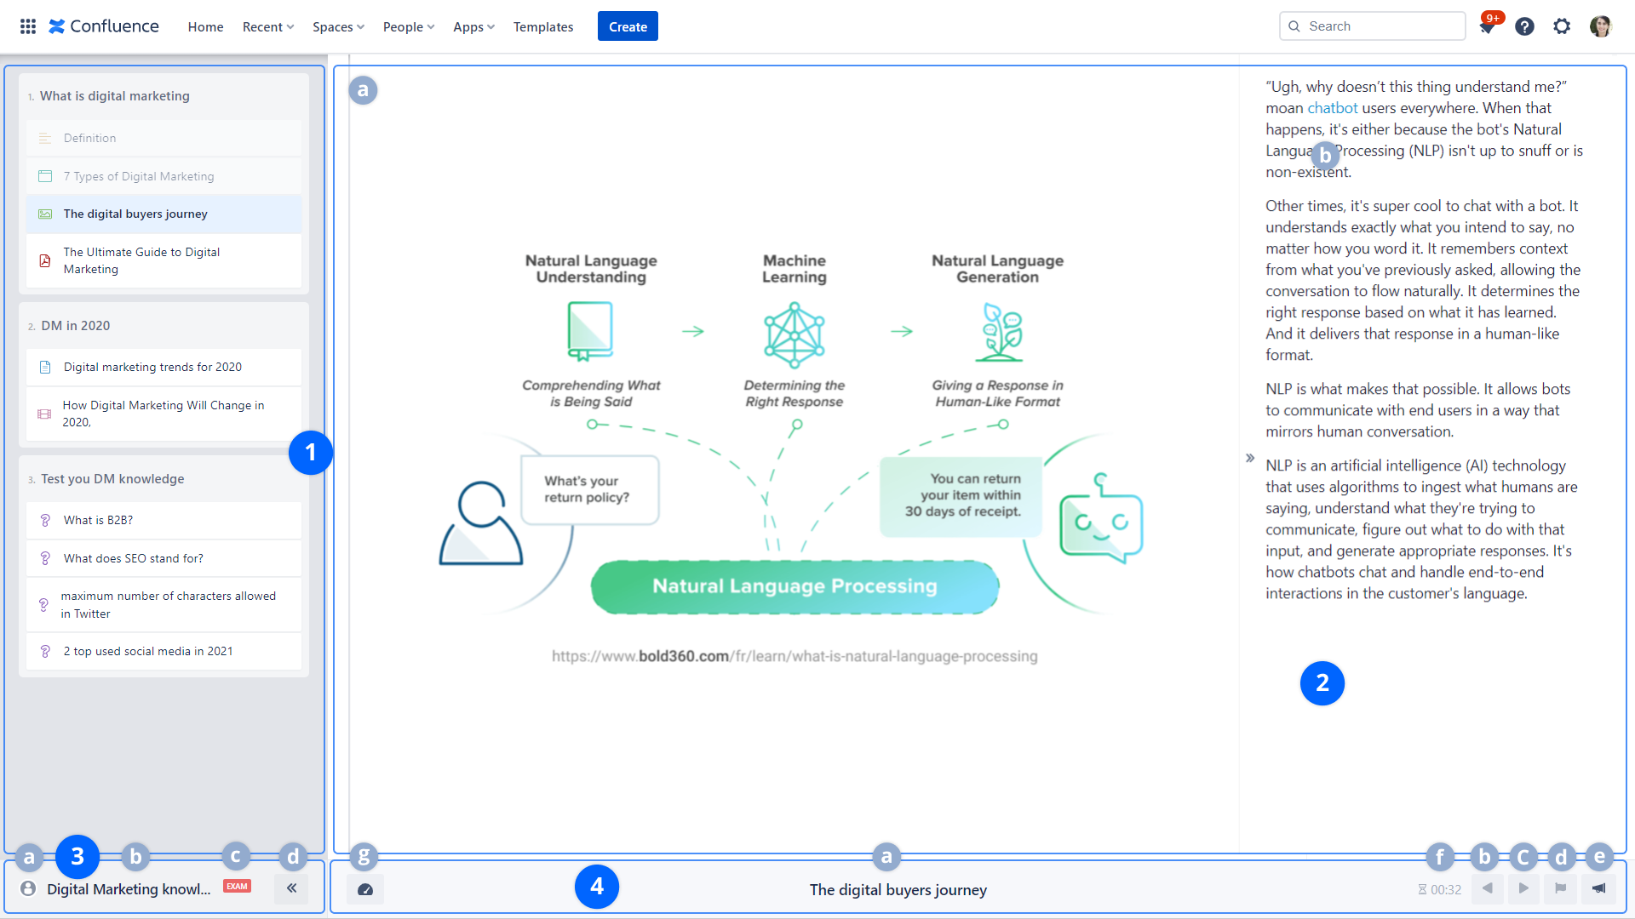Viewport: 1635px width, 919px height.
Task: Open the app switcher grid icon
Action: 28,26
